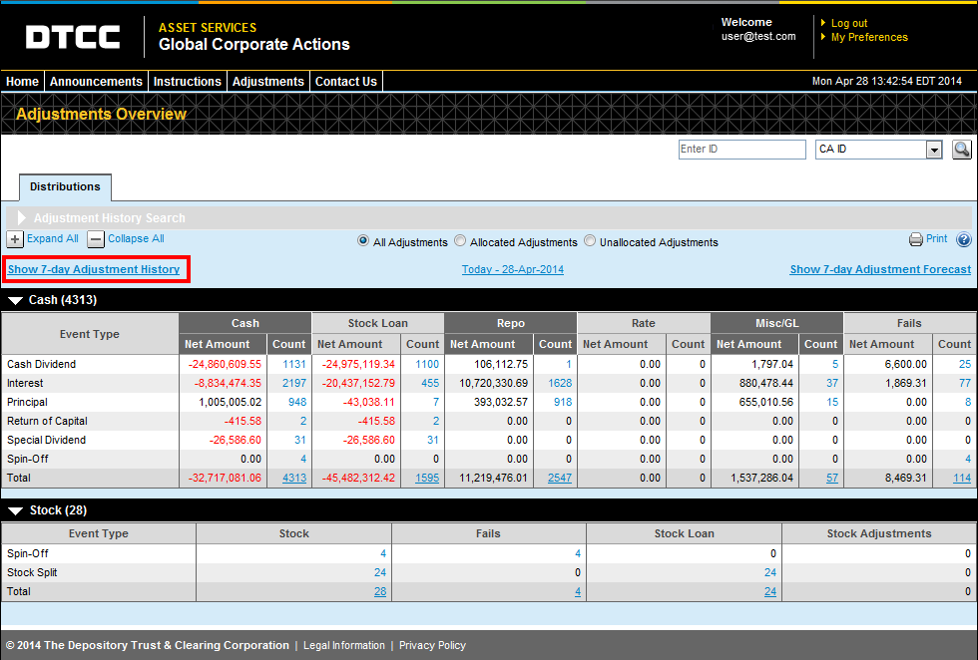
Task: Open Special Dividend cash count 31
Action: pyautogui.click(x=300, y=440)
